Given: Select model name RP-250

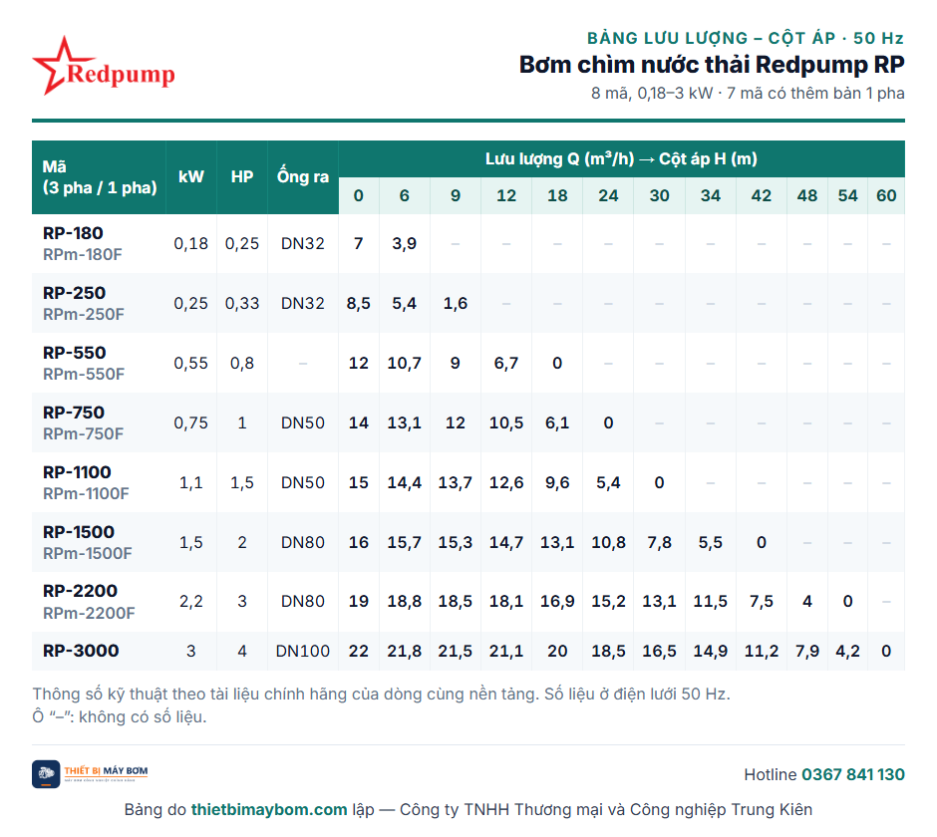Looking at the screenshot, I should [74, 293].
